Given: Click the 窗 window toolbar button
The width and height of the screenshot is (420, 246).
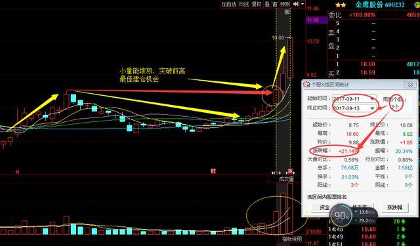Looking at the screenshot, I should click(275, 4).
